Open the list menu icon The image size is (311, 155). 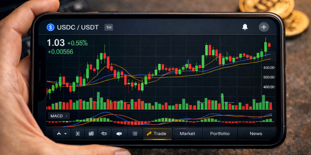135,134
